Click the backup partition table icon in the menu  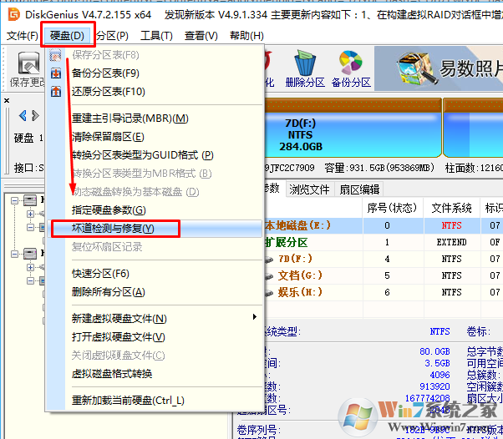pos(56,73)
